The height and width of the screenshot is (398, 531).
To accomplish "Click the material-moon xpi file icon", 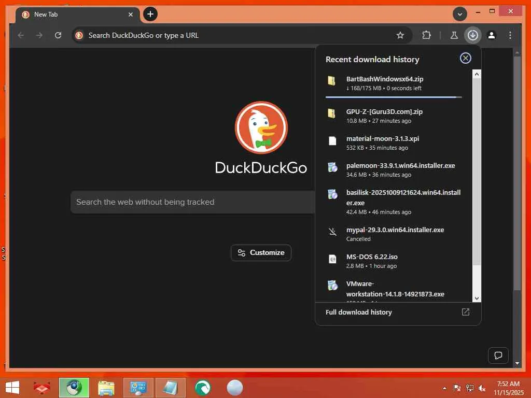I will click(x=332, y=141).
